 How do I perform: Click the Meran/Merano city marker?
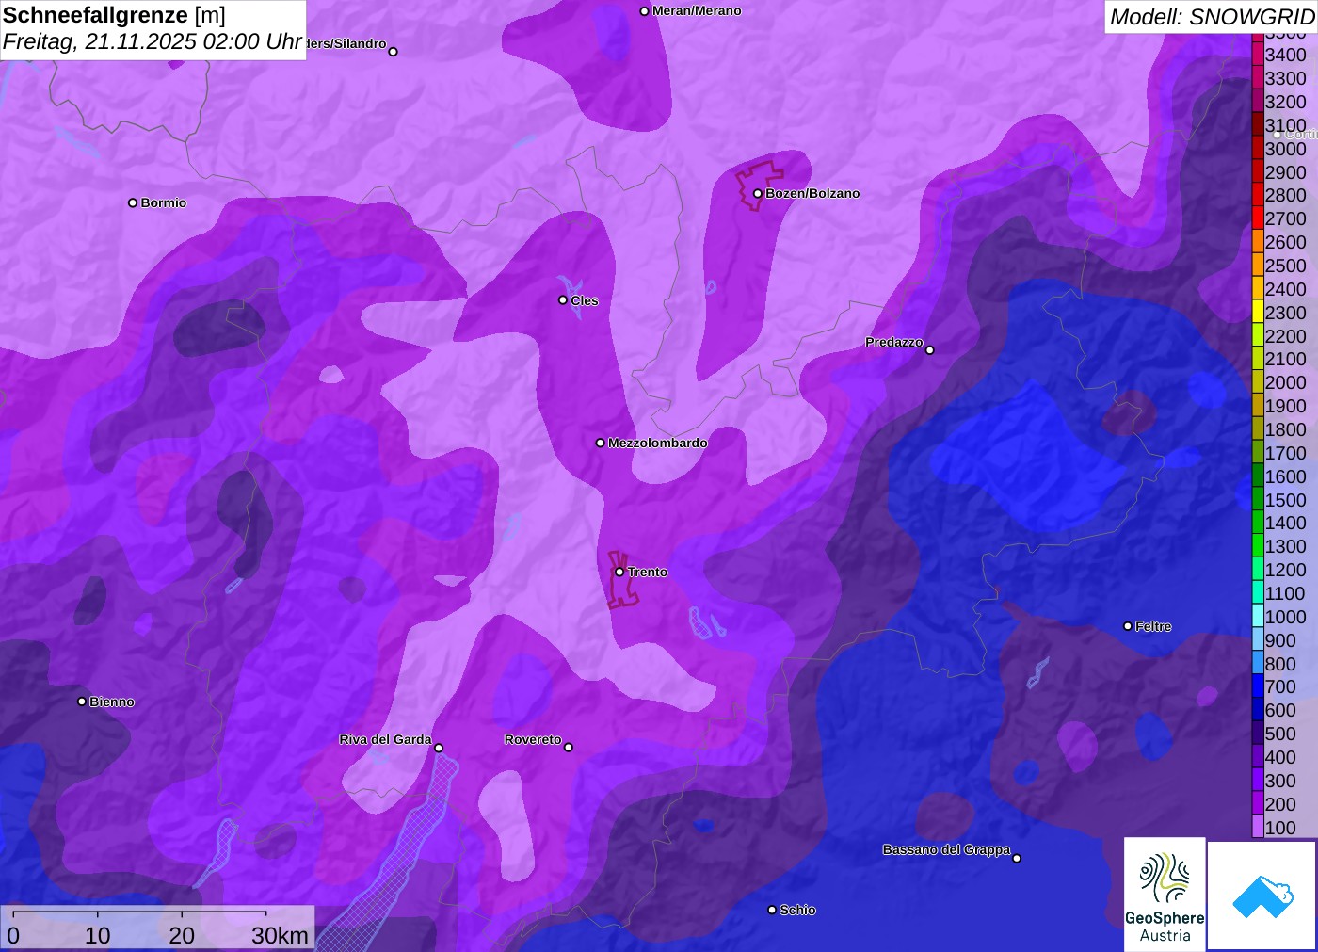pos(644,11)
